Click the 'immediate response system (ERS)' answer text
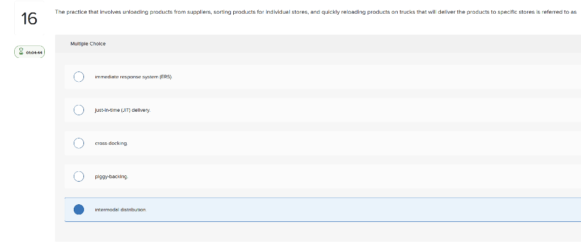This screenshot has width=581, height=248. (134, 77)
